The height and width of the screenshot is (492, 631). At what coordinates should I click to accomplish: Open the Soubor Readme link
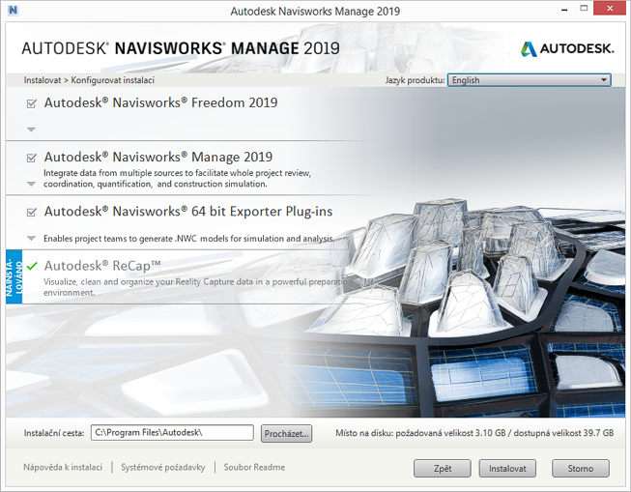[x=254, y=468]
